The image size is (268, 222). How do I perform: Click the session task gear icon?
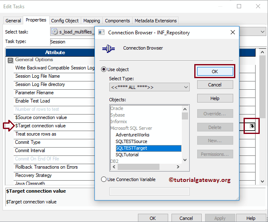55,32
